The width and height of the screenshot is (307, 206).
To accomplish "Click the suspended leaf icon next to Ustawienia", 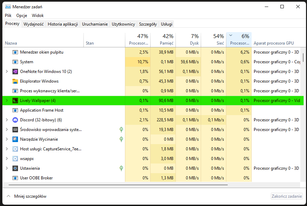I will tap(121, 168).
